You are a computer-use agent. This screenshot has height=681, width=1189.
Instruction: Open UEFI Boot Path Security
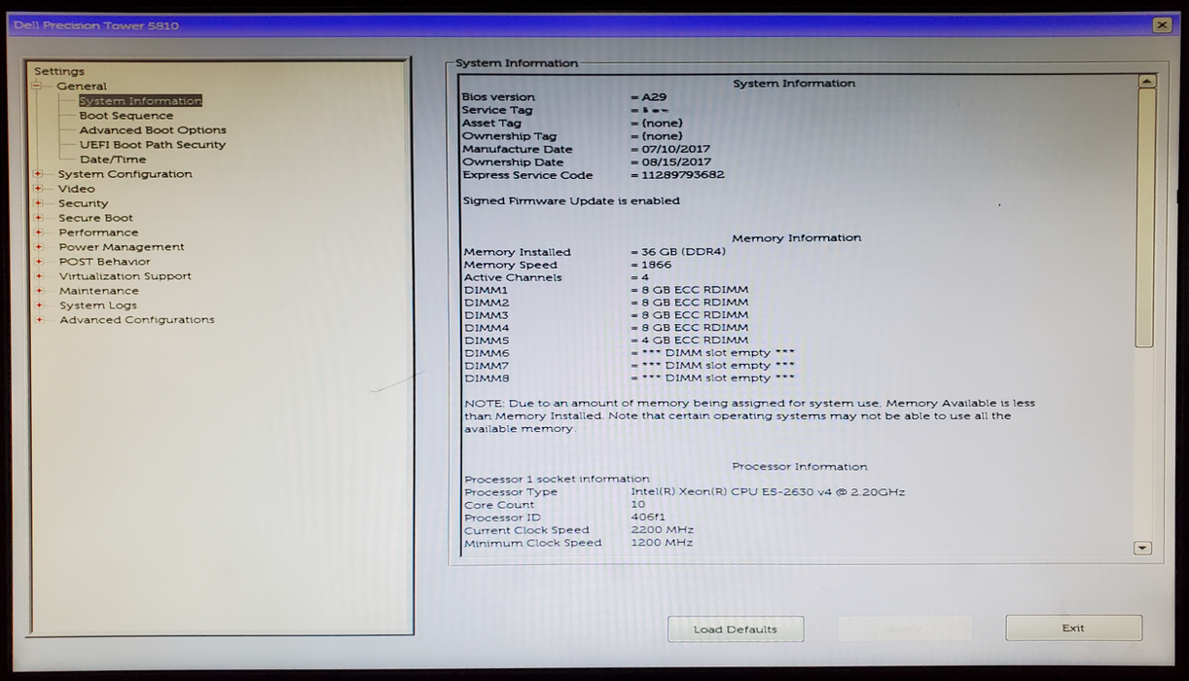pos(153,145)
